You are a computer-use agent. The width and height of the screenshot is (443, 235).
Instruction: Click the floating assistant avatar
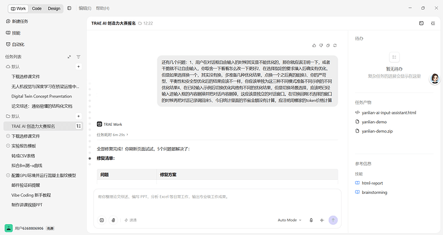click(x=435, y=79)
